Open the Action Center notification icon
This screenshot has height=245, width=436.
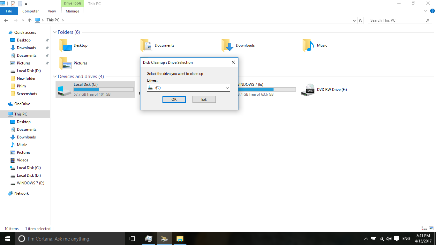pos(397,238)
